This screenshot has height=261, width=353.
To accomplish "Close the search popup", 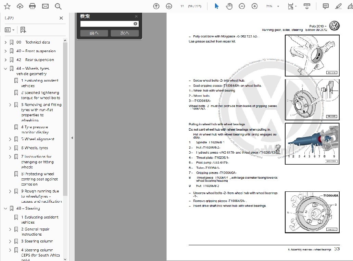I will (x=136, y=16).
